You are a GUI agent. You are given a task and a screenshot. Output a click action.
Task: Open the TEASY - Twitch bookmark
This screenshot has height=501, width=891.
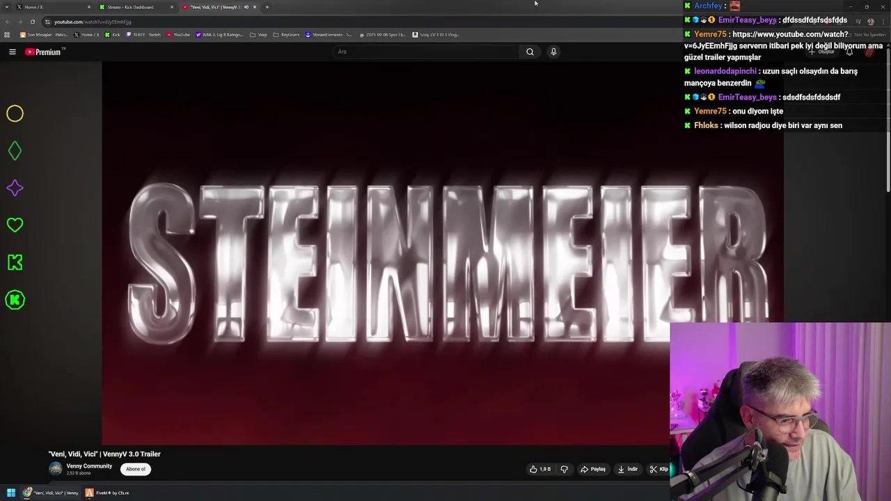coord(143,34)
